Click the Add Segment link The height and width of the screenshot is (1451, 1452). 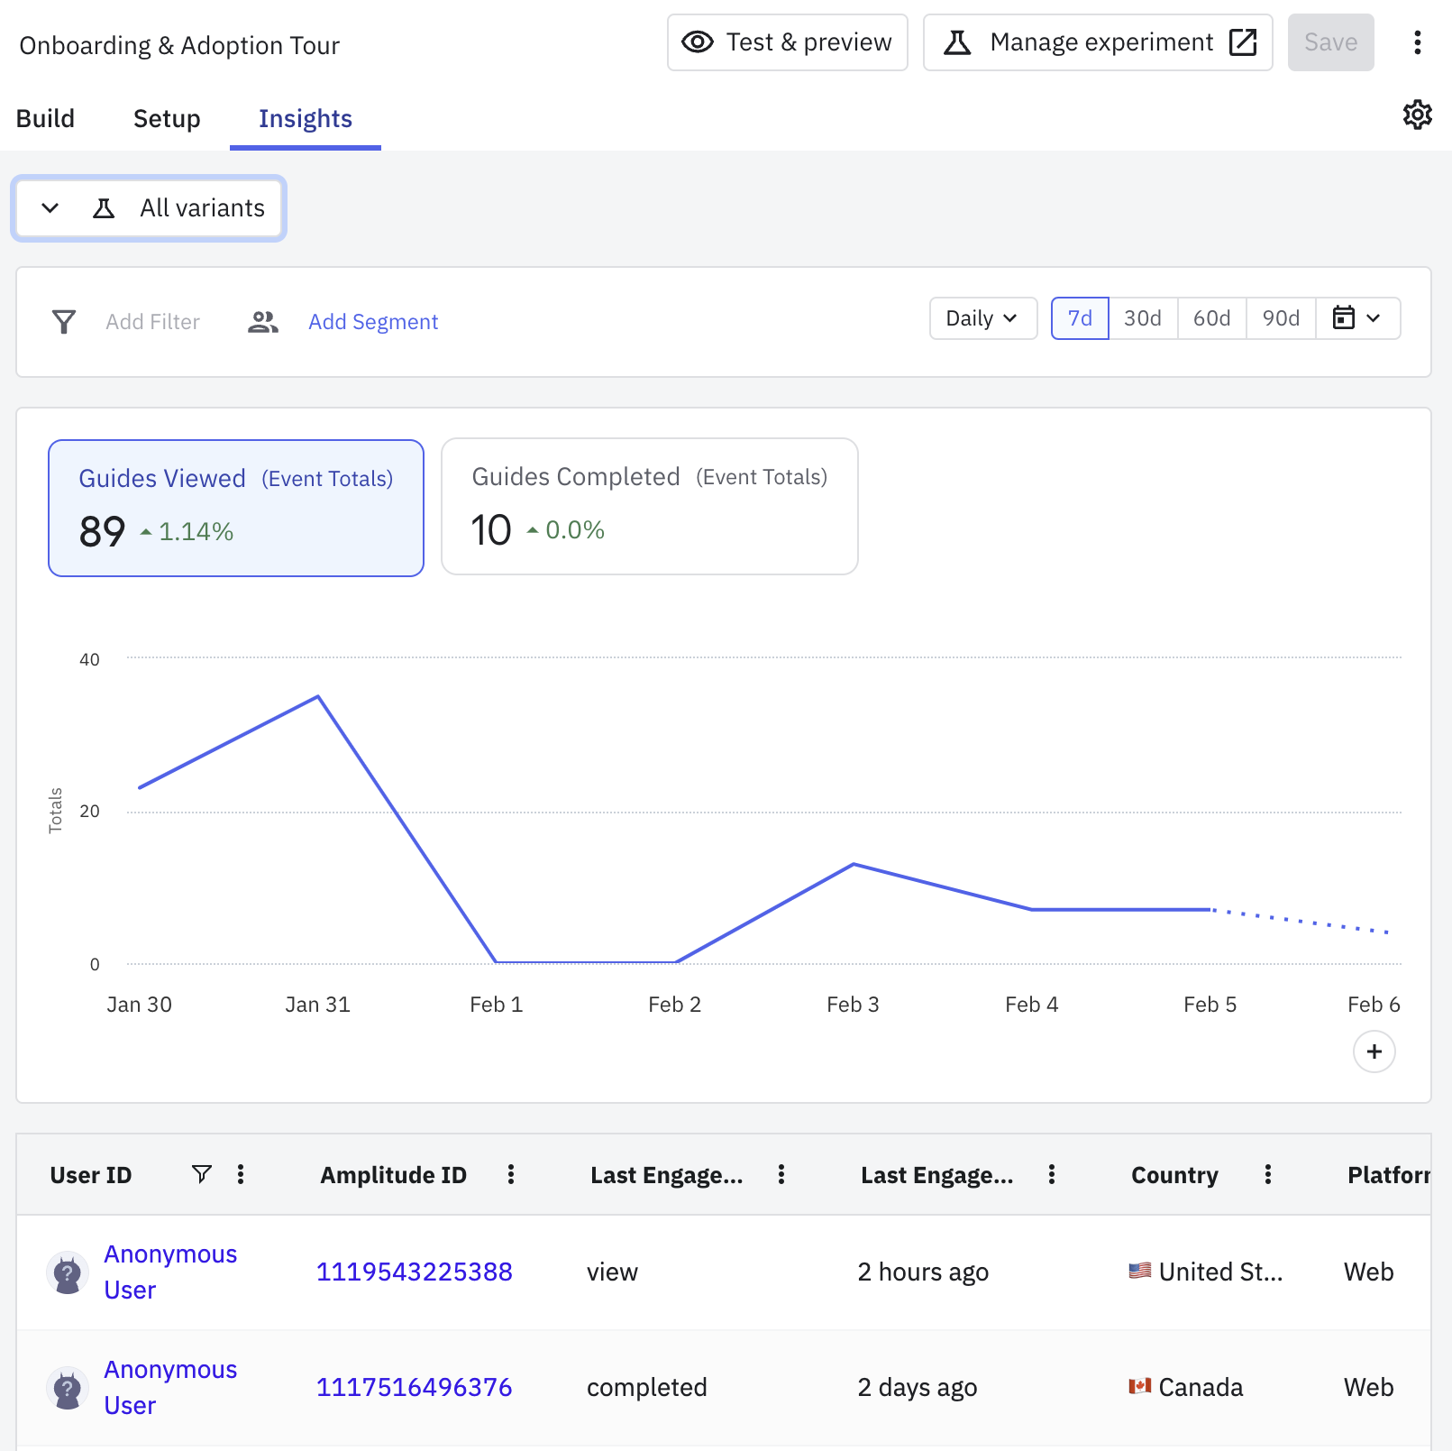[x=373, y=322]
